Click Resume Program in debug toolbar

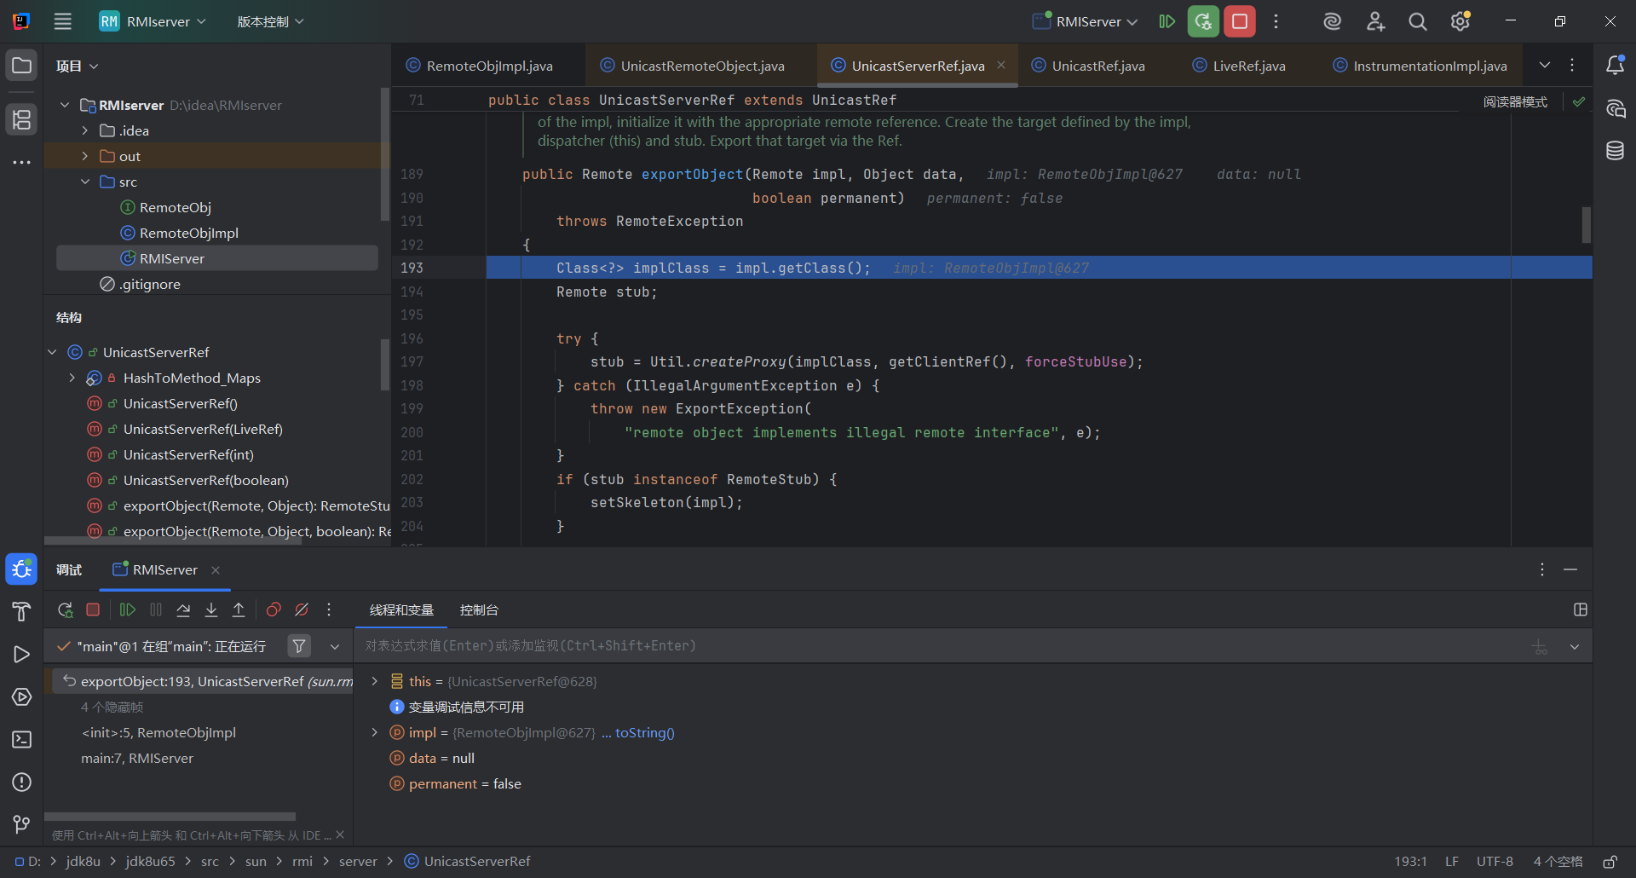tap(128, 609)
